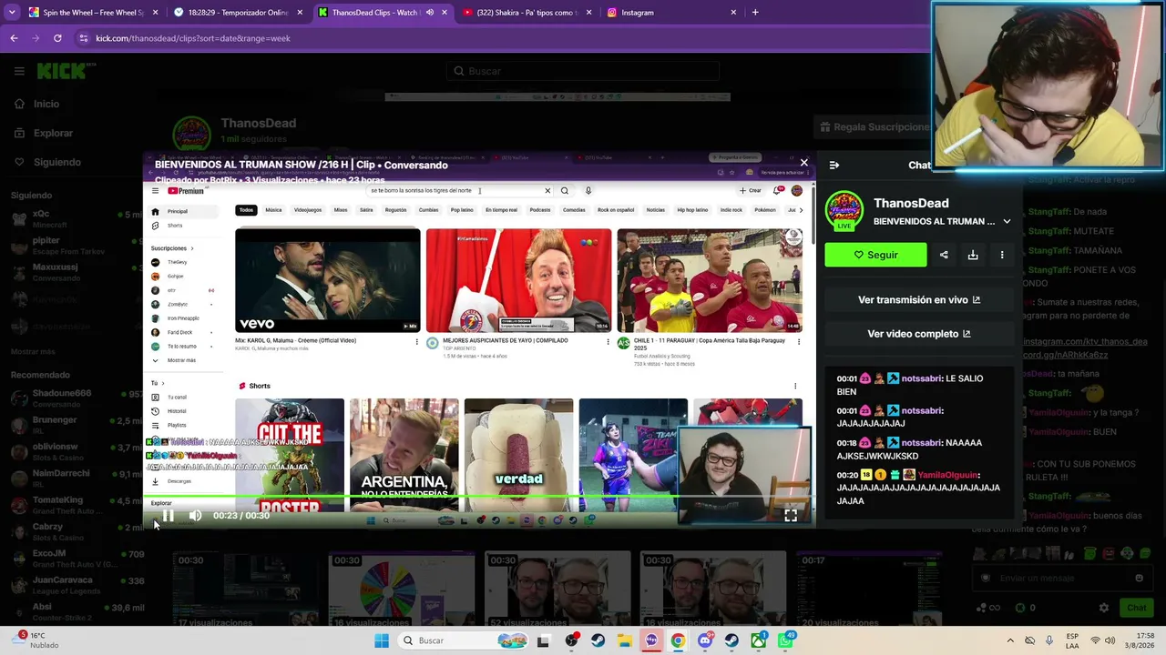Open a new browser tab
1166x655 pixels.
point(755,13)
